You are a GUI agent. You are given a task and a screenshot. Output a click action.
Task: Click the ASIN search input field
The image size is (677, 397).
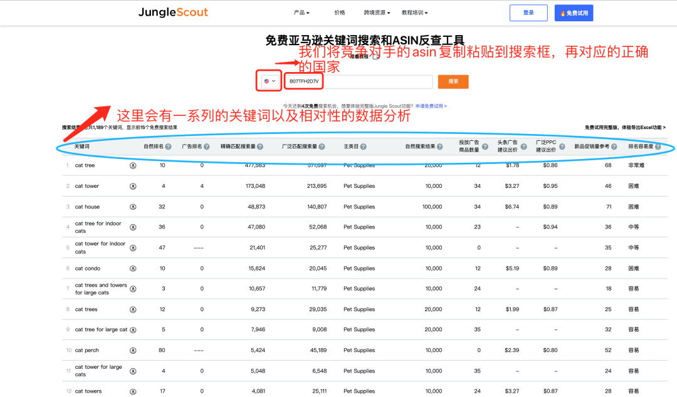[x=359, y=81]
